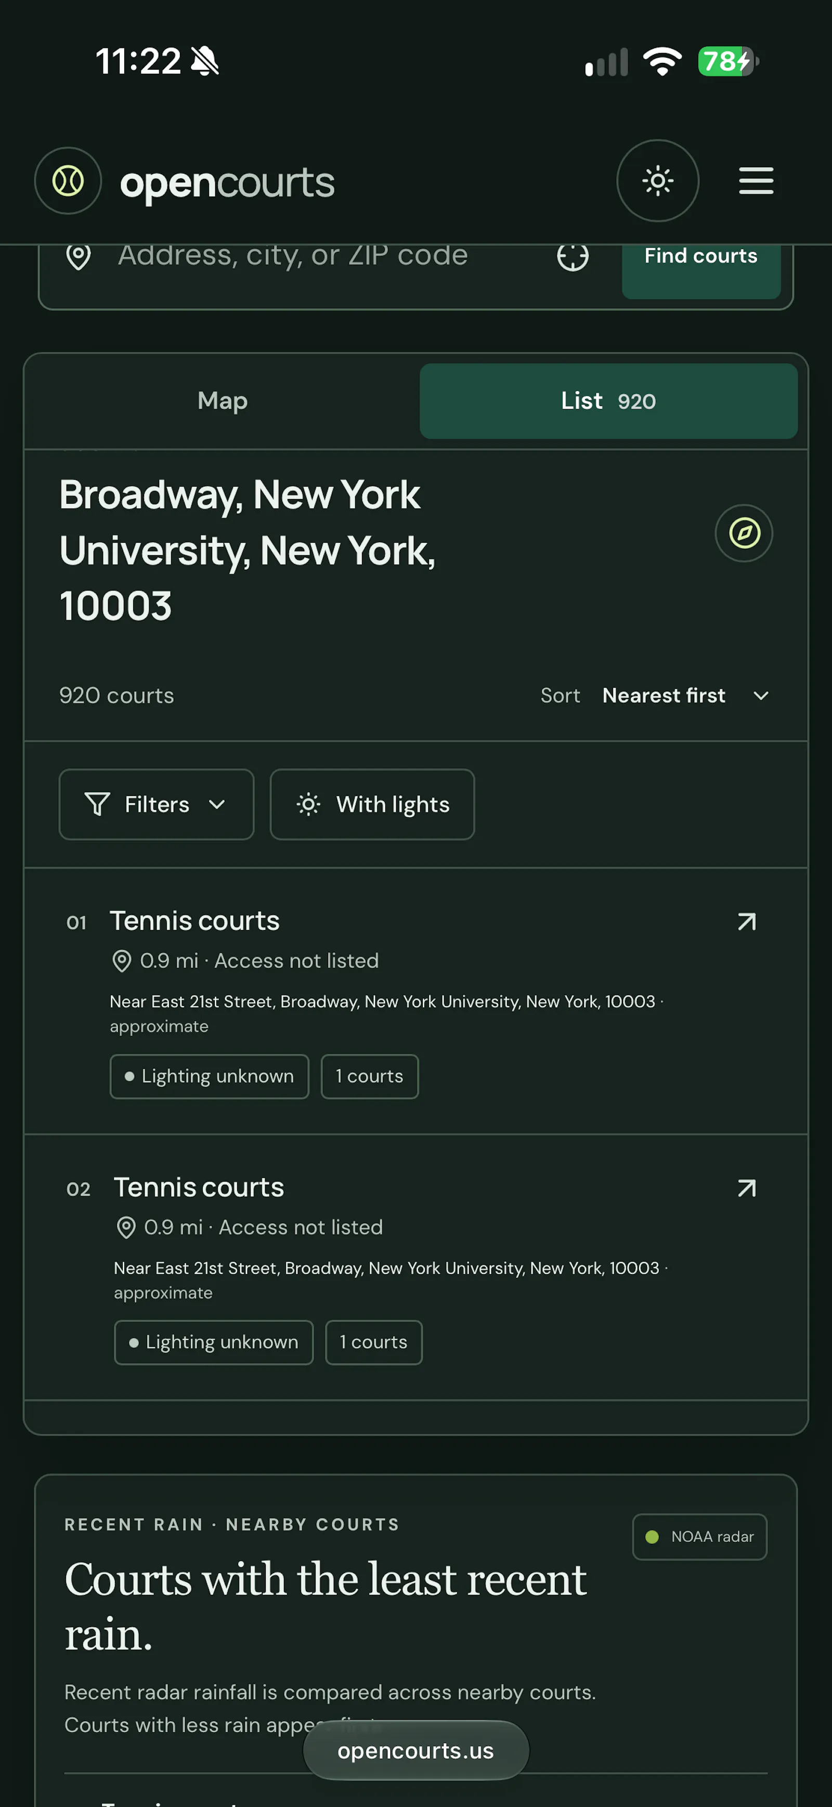This screenshot has width=832, height=1807.
Task: Open the Nearest first sort dropdown
Action: [685, 695]
